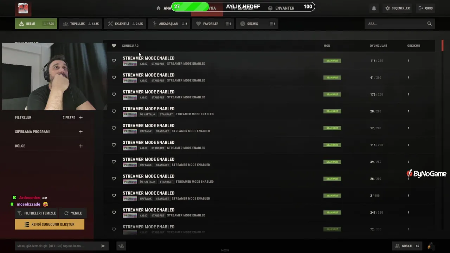Focus the ARA... search field

click(x=400, y=24)
